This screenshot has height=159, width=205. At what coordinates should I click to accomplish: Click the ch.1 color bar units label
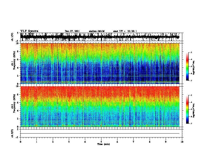[x=194, y=68]
